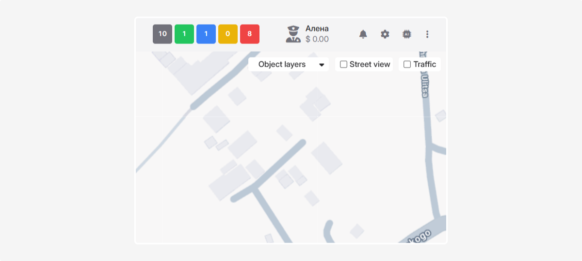The width and height of the screenshot is (582, 261).
Task: Click the Traffic label text
Action: 424,64
